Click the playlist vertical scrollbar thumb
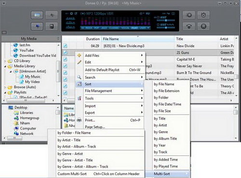Viewport: 241px width, 178px height. coord(236,77)
